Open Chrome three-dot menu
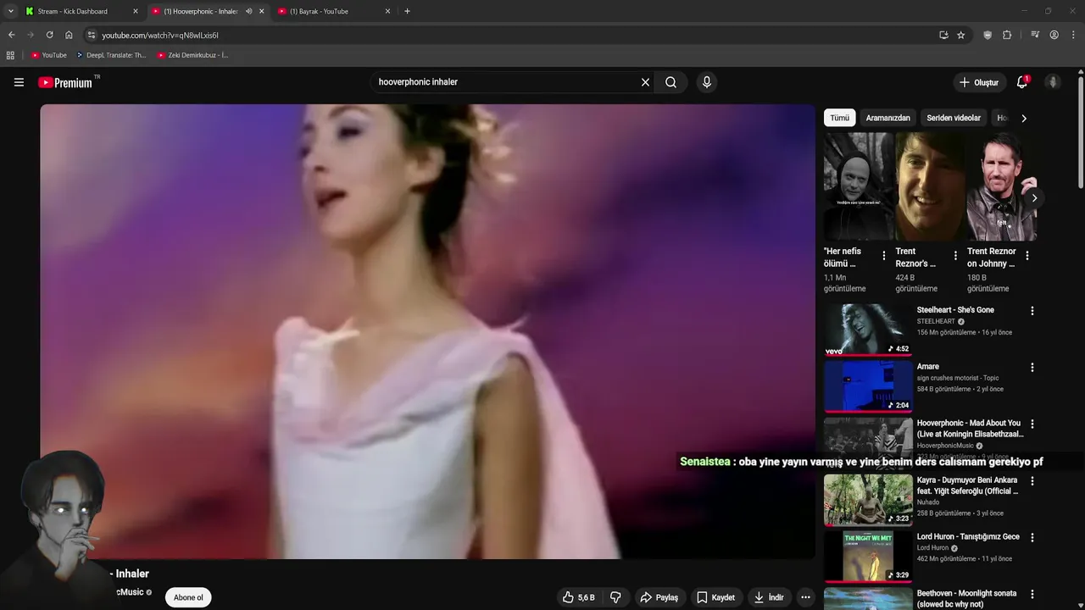The width and height of the screenshot is (1085, 610). coord(1073,35)
